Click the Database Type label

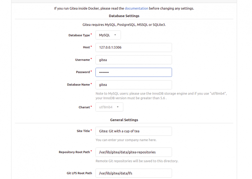(79, 35)
